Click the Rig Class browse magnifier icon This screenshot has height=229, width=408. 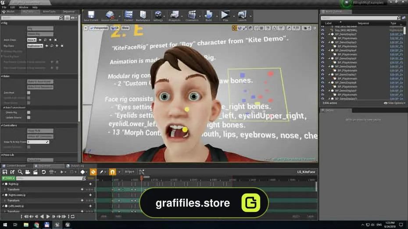(52, 46)
